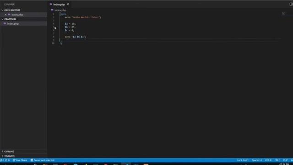Image resolution: width=293 pixels, height=165 pixels.
Task: Click the Server not selected status item
Action: (43, 160)
